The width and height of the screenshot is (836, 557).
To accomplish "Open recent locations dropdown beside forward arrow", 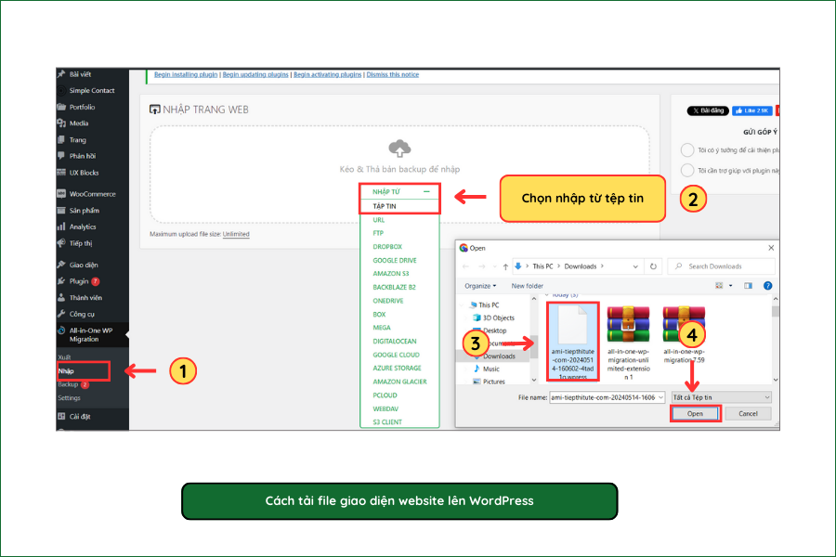I will [495, 266].
